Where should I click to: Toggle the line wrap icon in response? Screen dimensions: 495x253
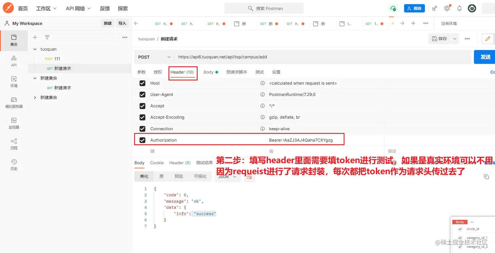tap(249, 177)
